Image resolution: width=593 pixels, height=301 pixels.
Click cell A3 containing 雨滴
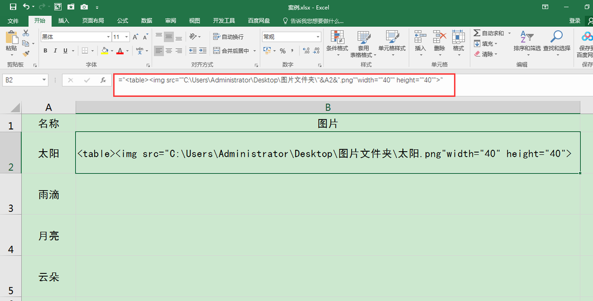coord(48,195)
